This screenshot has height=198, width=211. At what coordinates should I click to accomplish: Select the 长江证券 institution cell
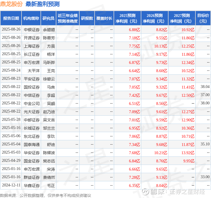pos(32,54)
